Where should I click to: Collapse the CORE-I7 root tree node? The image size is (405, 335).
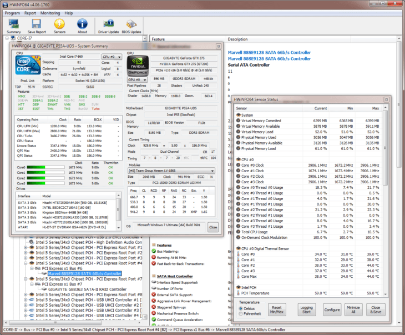pyautogui.click(x=7, y=38)
